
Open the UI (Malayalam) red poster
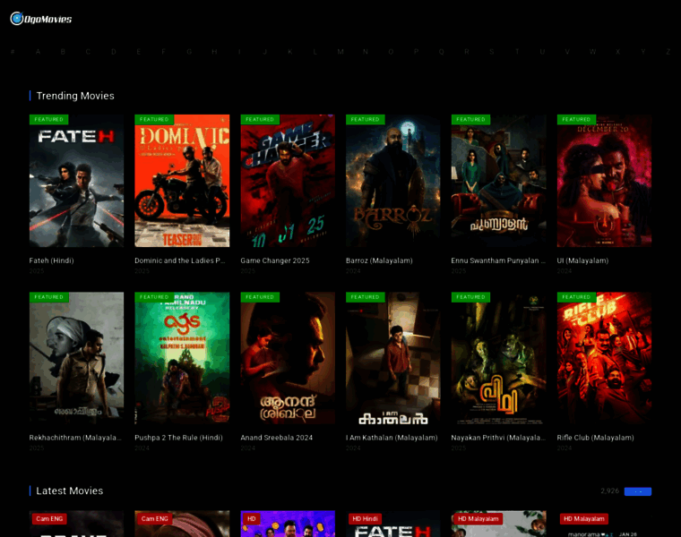[604, 181]
